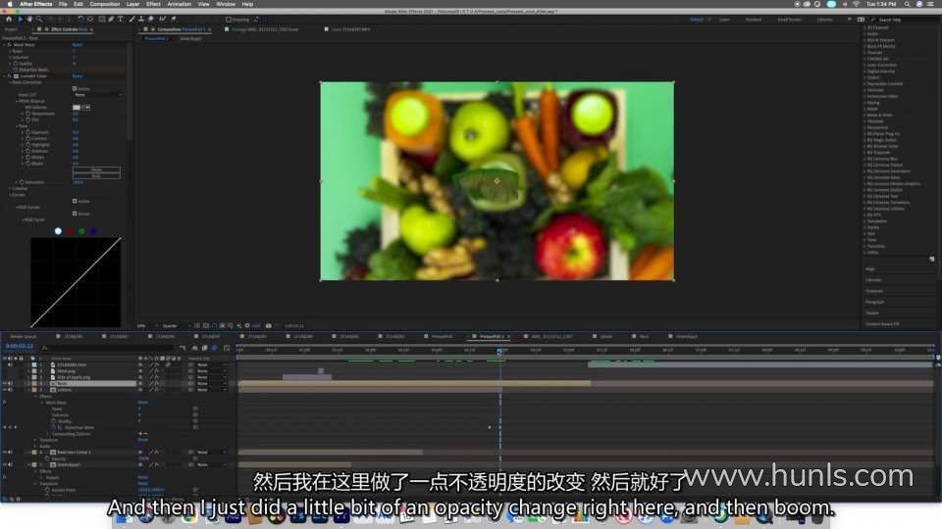Select the Hand tool
The width and height of the screenshot is (942, 529).
tap(29, 20)
